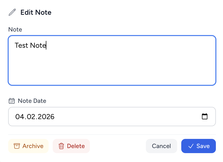Click the small calendar glyph at the date input's right edge
The image size is (223, 162).
coord(205,116)
